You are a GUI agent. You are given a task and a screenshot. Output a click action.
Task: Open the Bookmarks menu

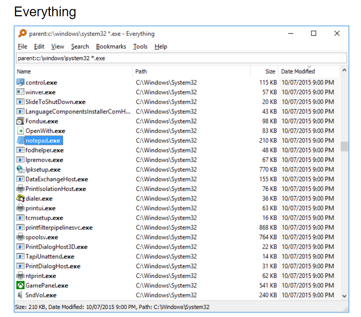pyautogui.click(x=111, y=46)
